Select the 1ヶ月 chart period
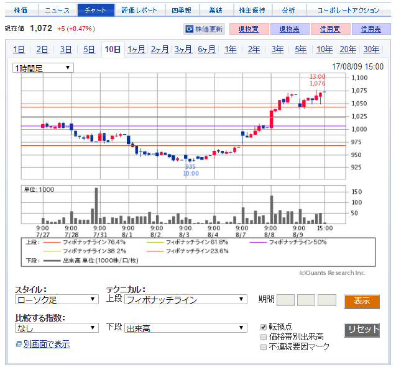This screenshot has height=370, width=396. coord(136,49)
